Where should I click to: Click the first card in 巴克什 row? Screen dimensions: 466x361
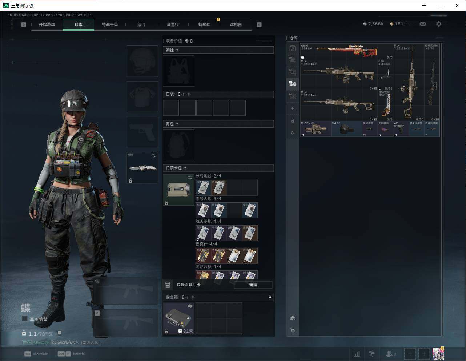point(203,256)
